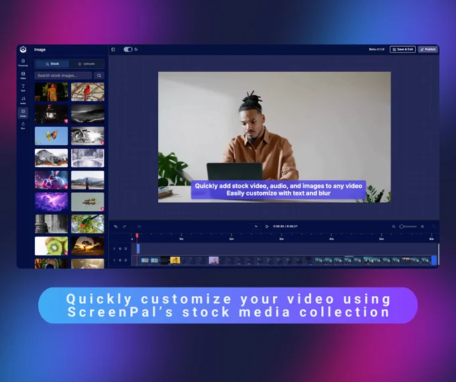Select the black-and-white coastline image
Screen dimensions: 456x382
tap(88, 114)
